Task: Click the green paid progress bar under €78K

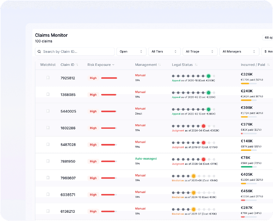Action: pos(249,167)
